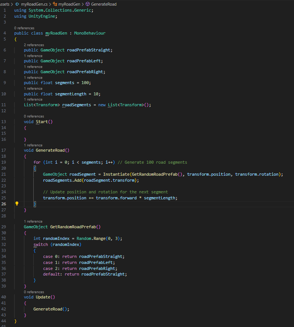Click GenerateRoad method name on line 17
Viewport: 294px width, 327px height.
(x=50, y=150)
